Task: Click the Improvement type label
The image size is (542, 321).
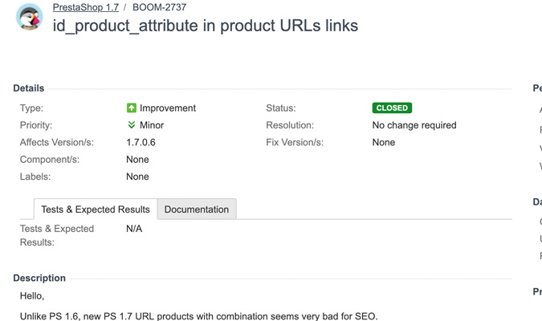Action: point(168,108)
